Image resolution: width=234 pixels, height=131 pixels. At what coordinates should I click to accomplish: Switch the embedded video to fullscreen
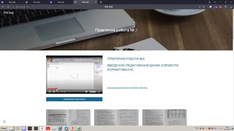point(99,92)
